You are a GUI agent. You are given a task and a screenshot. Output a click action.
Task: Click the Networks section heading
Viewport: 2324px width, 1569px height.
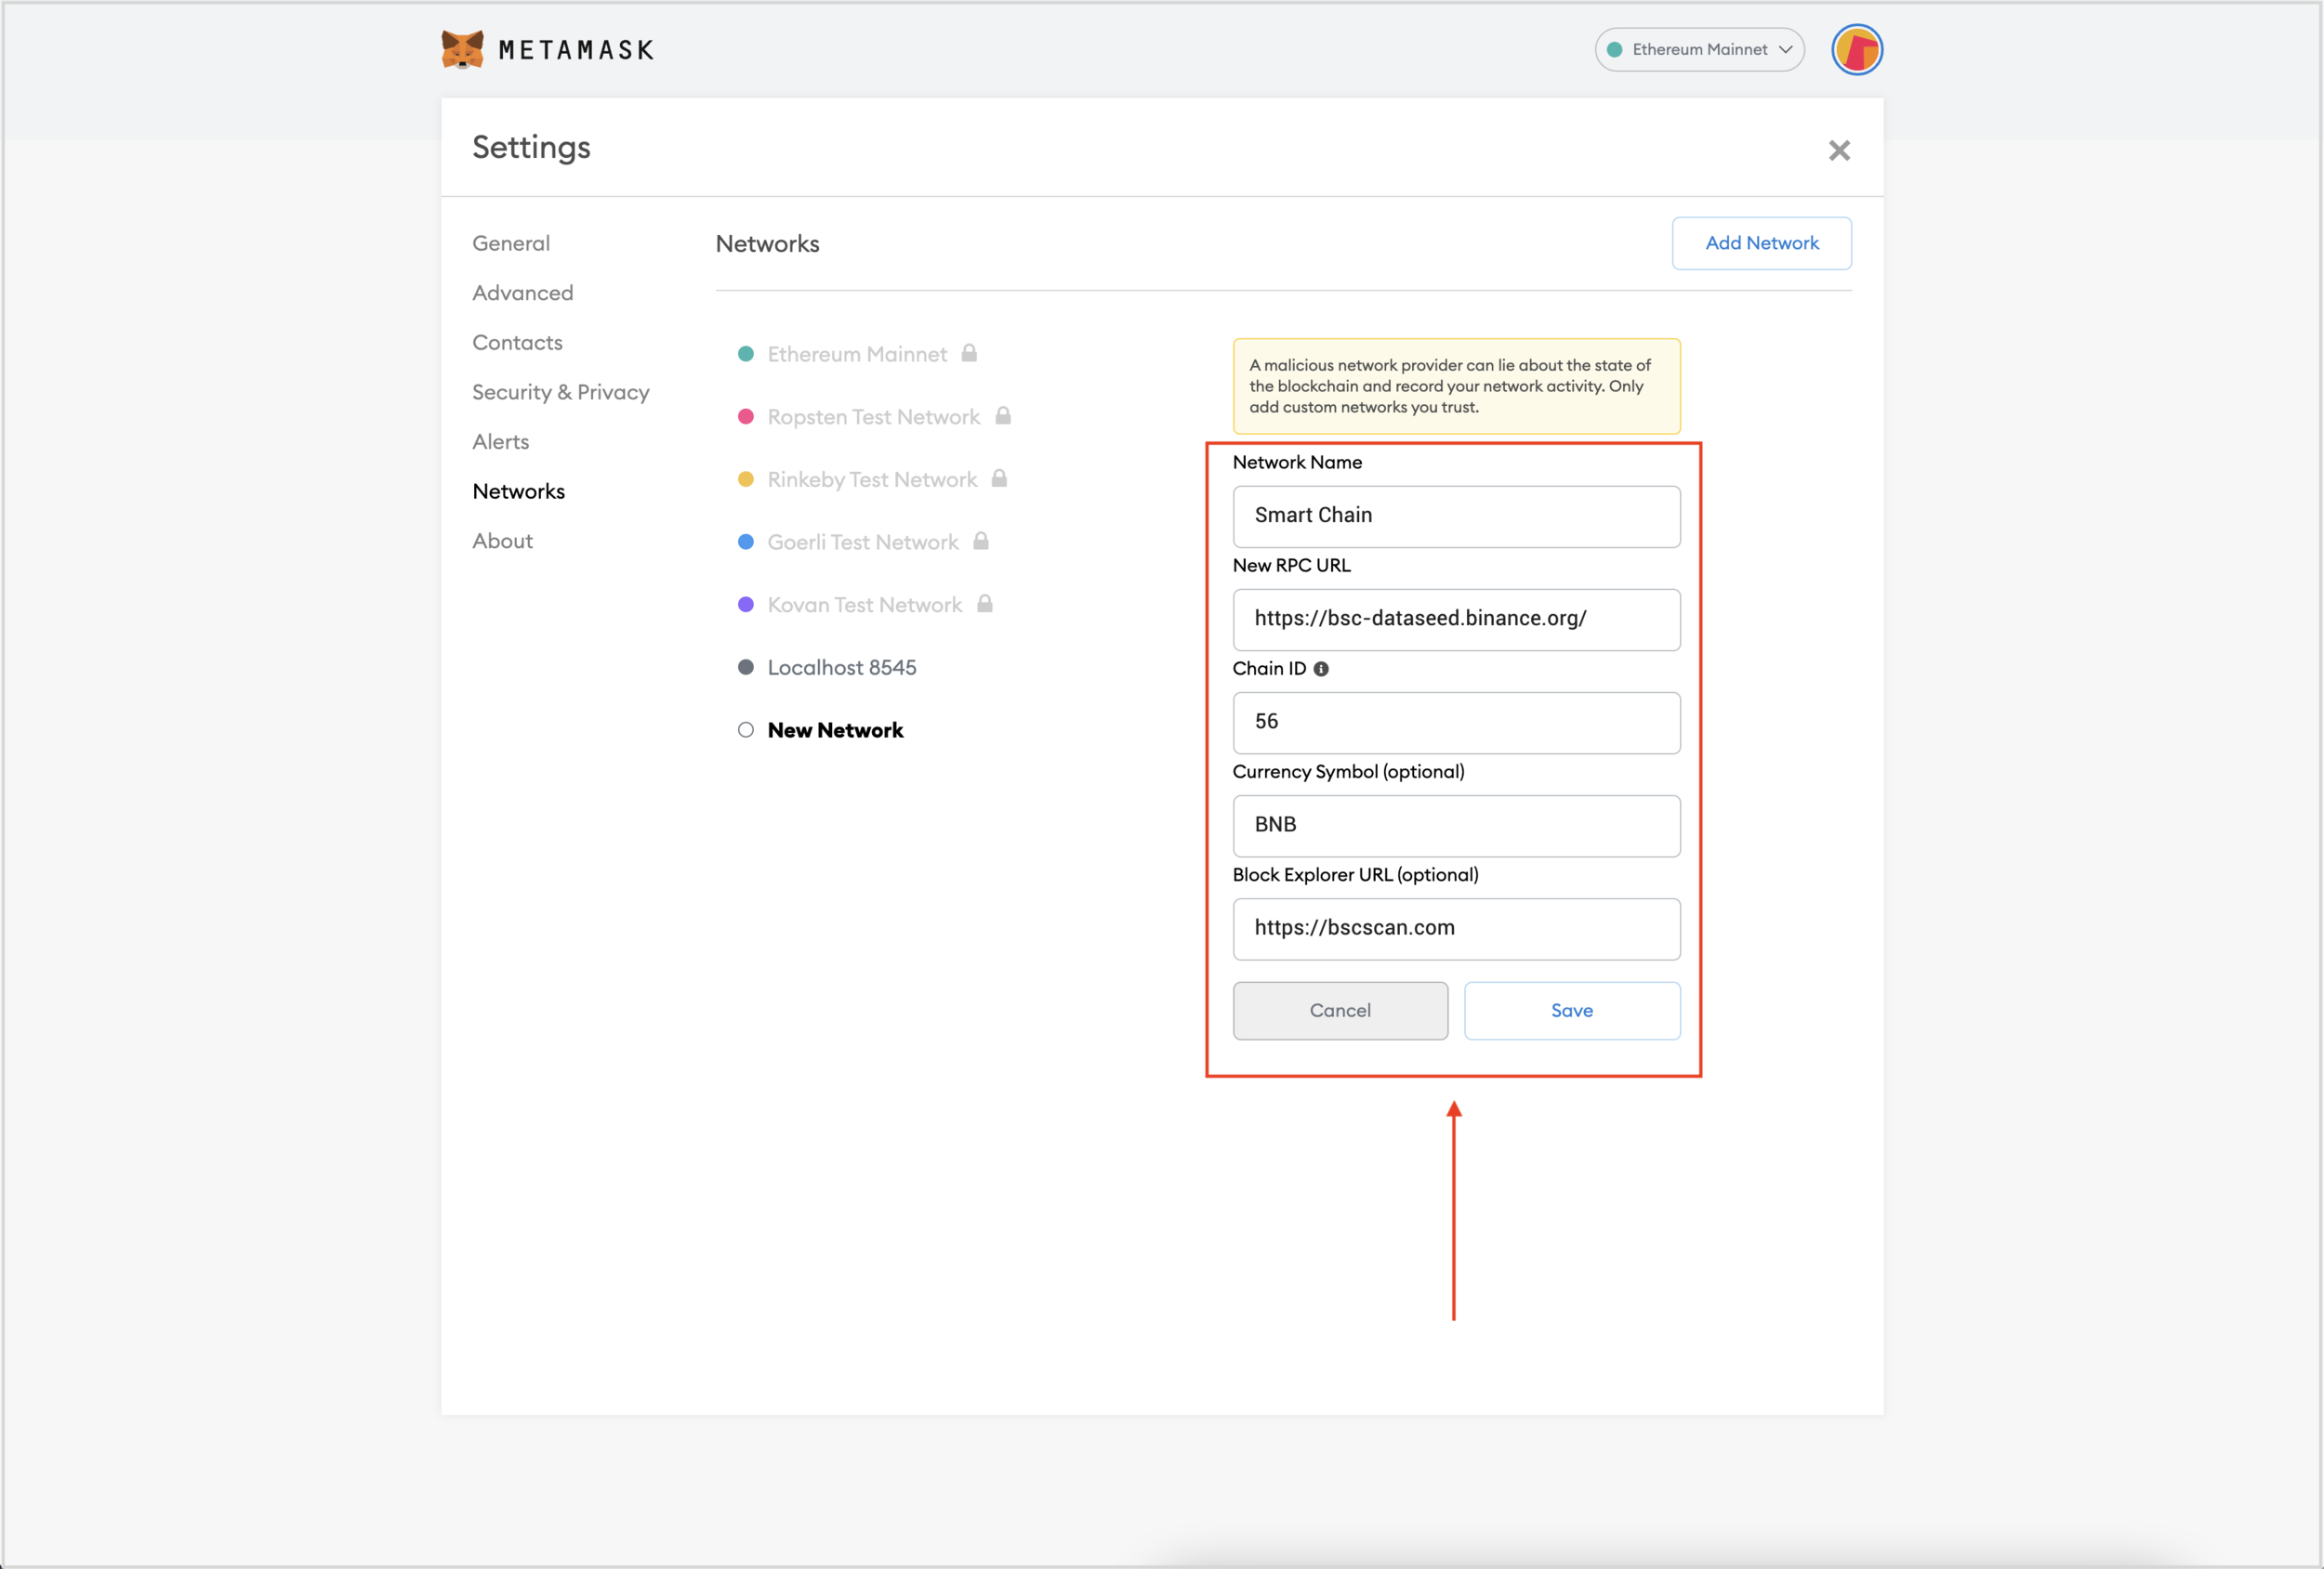click(767, 243)
